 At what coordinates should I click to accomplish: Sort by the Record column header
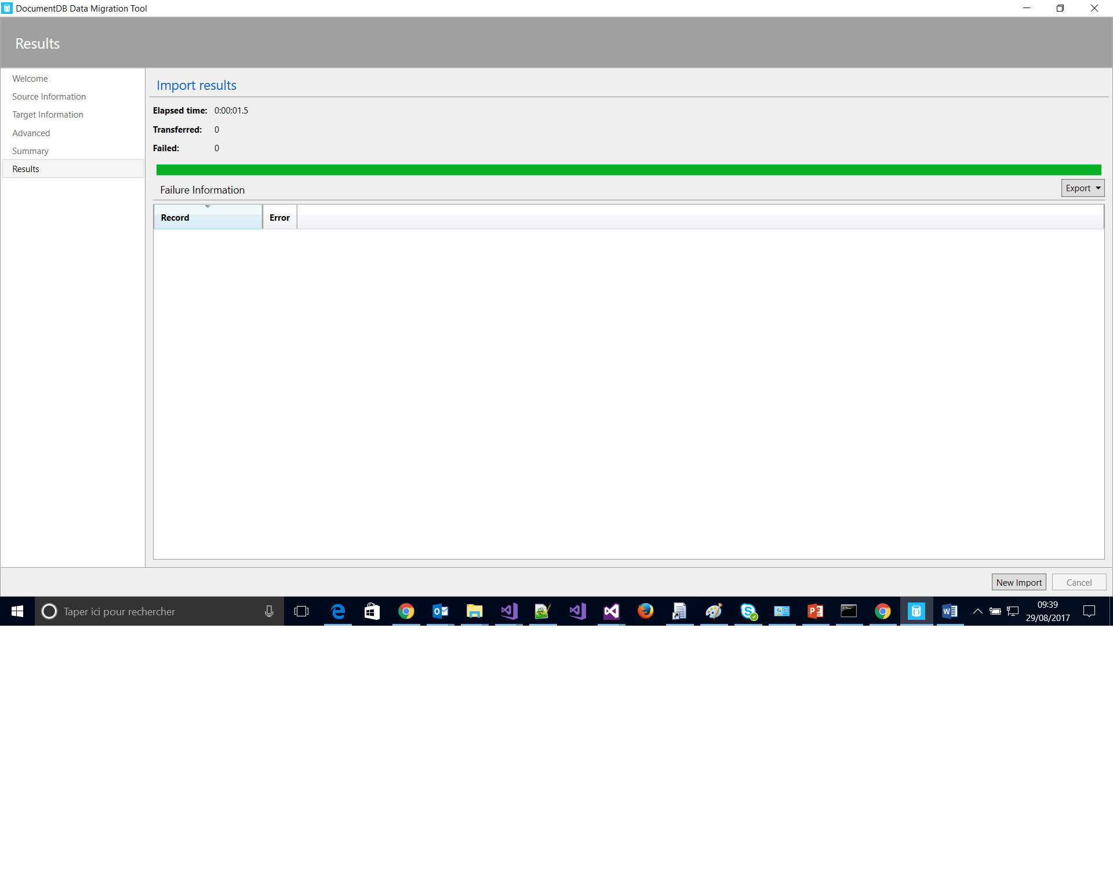tap(208, 217)
